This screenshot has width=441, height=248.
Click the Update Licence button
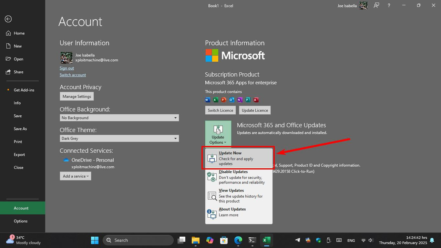pyautogui.click(x=255, y=110)
